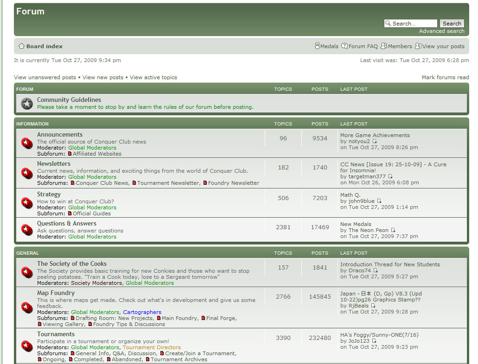The image size is (478, 364).
Task: View latest post icon beside The Neon Peon
Action: [393, 230]
